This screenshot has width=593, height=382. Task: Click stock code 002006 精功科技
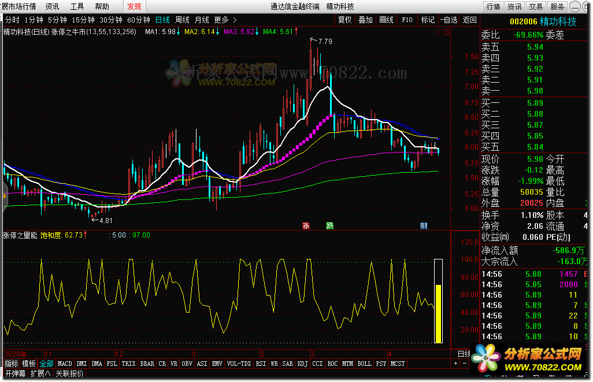[543, 21]
